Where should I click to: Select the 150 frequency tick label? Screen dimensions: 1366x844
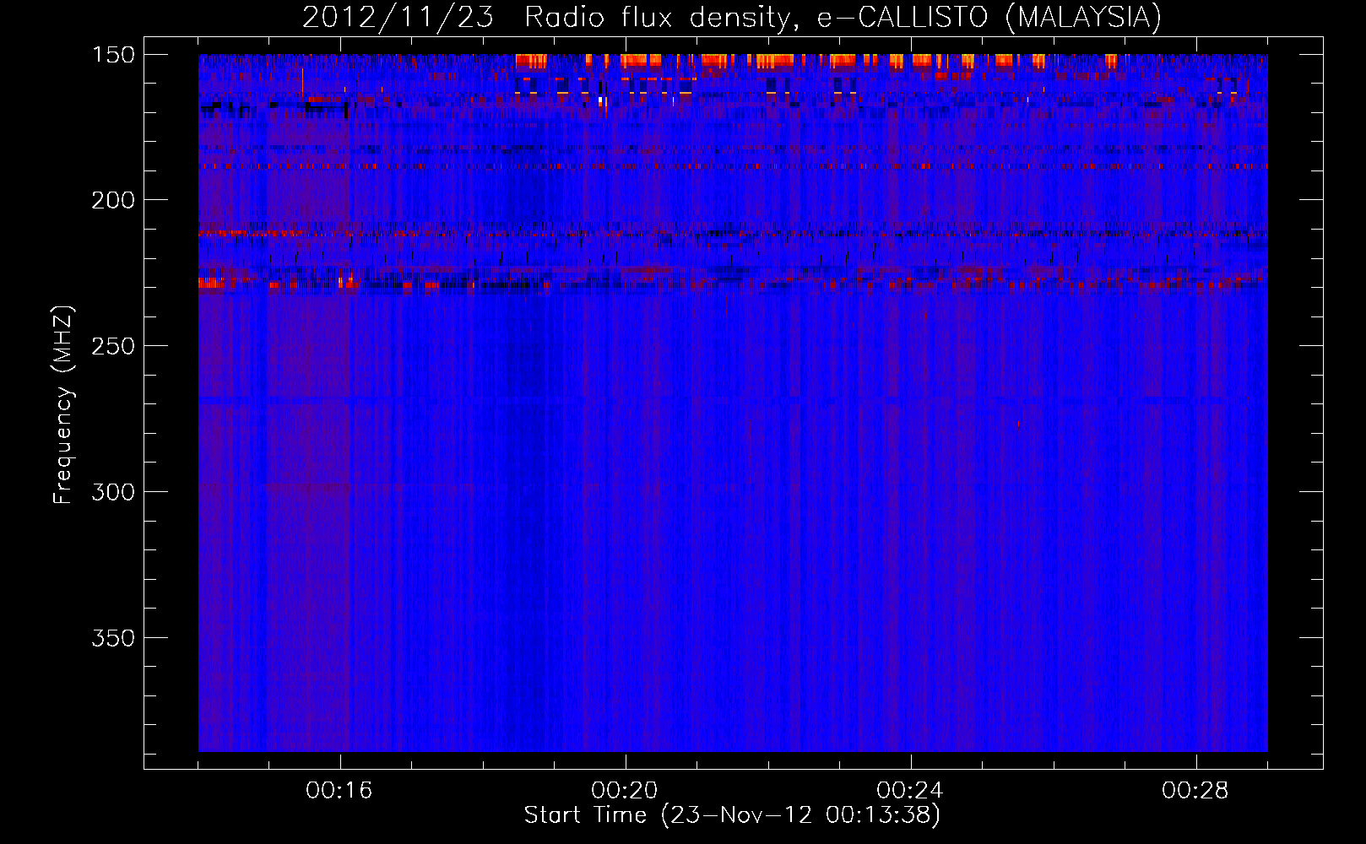pos(113,55)
